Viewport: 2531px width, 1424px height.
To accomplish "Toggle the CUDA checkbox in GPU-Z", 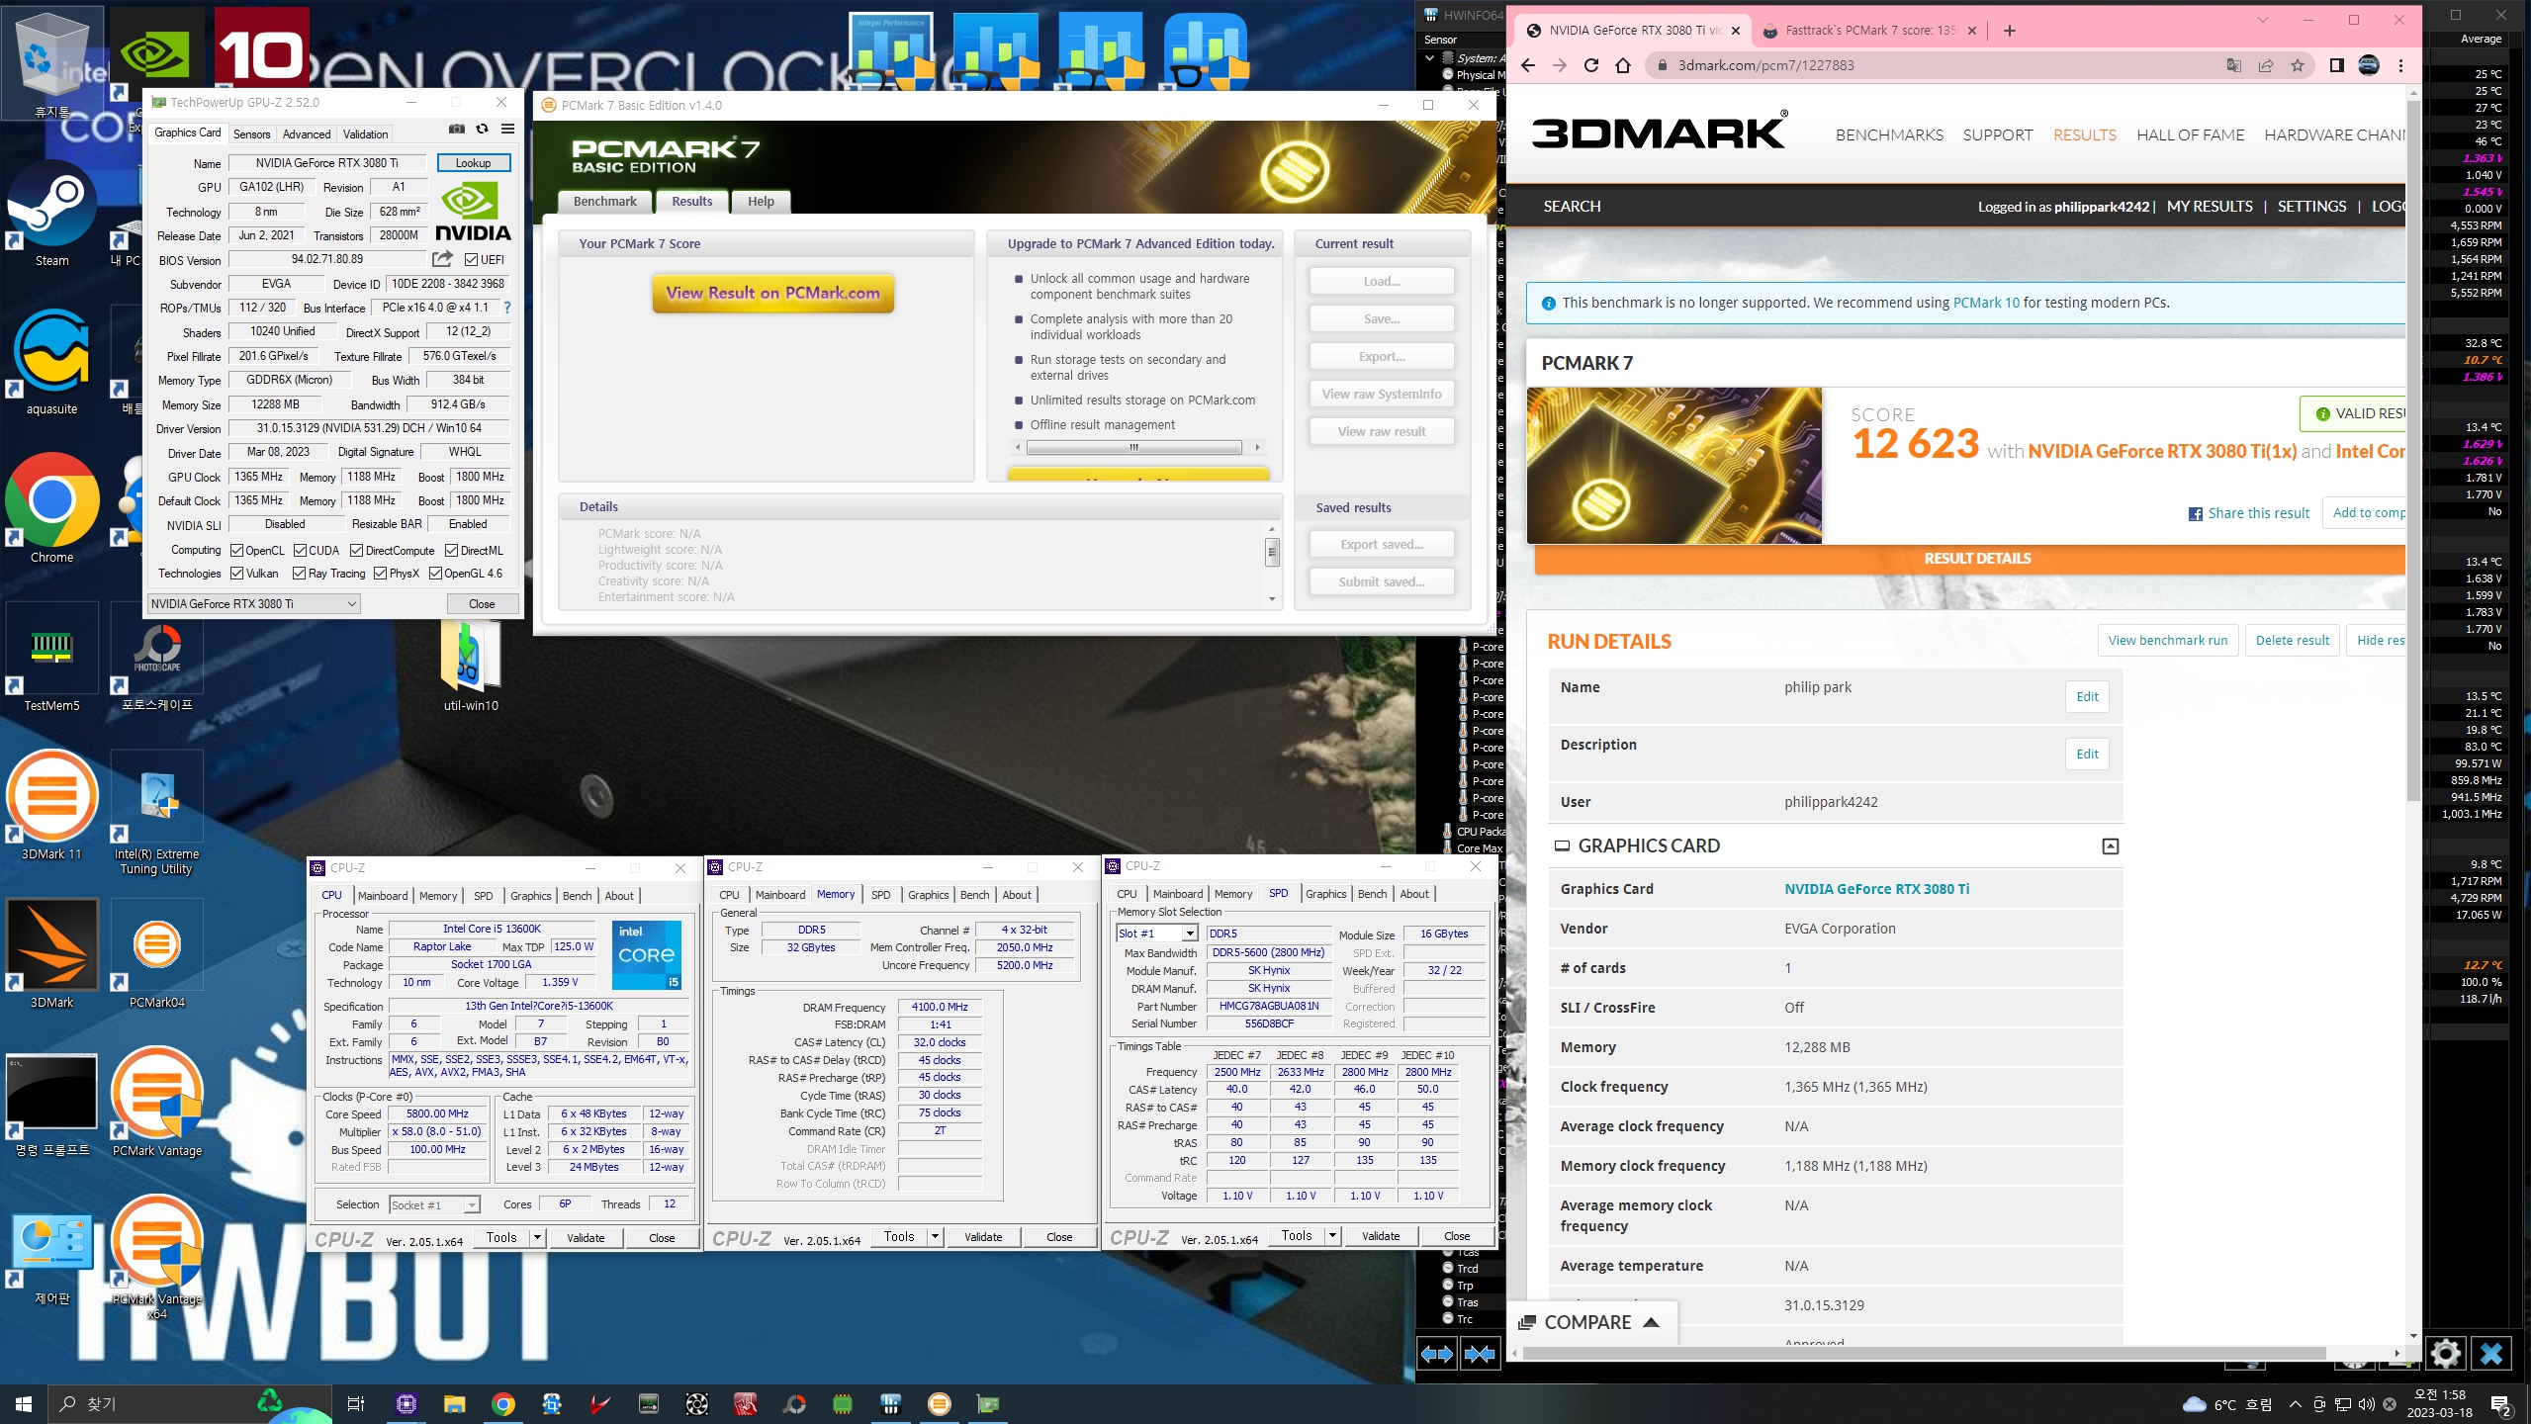I will 300,551.
